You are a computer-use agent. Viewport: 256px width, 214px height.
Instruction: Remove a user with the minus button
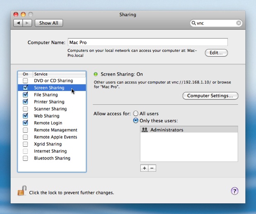click(x=152, y=168)
